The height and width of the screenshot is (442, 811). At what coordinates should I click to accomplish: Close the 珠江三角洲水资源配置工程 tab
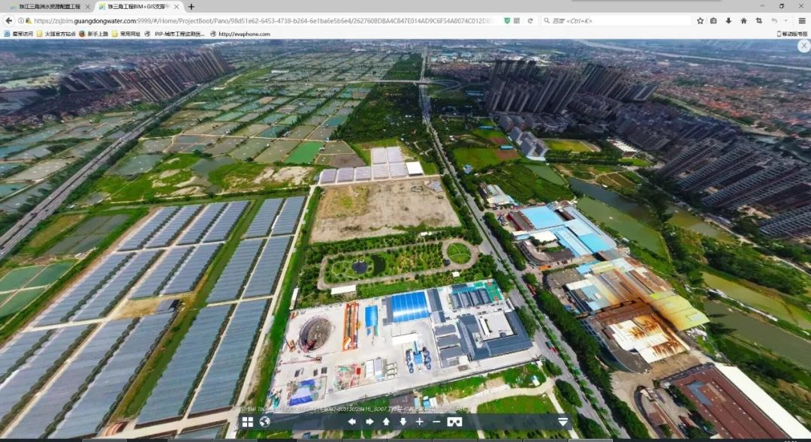point(87,7)
